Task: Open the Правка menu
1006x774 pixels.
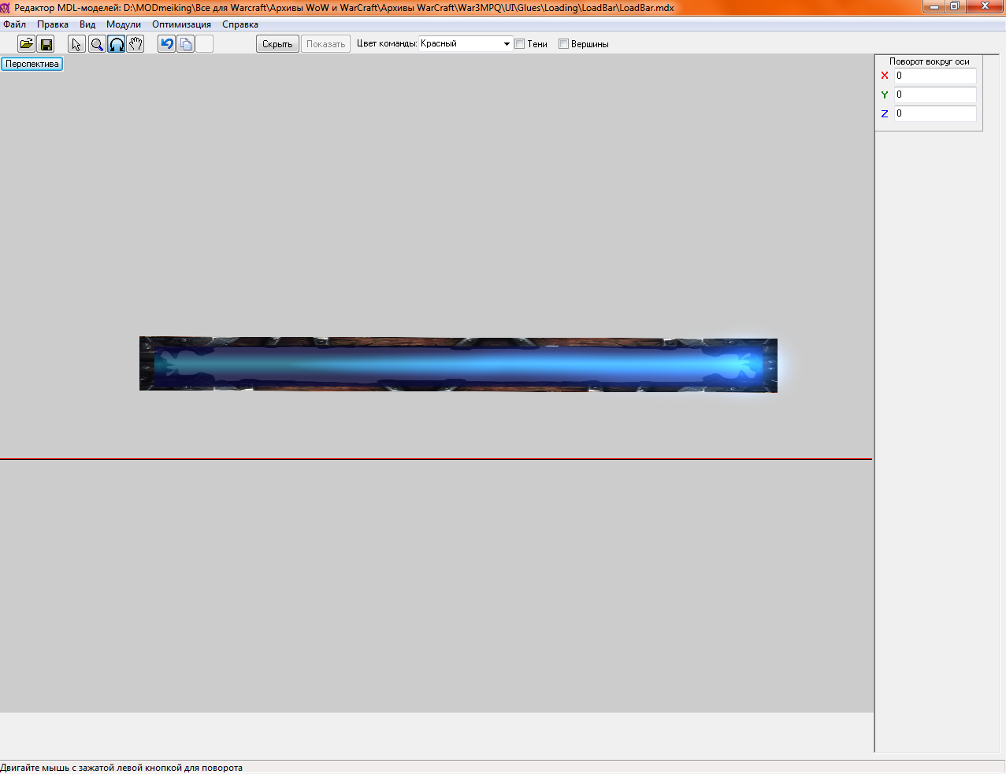Action: click(53, 24)
